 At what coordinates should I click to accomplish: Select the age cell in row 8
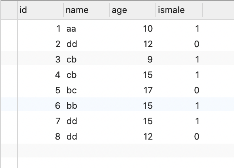click(133, 136)
